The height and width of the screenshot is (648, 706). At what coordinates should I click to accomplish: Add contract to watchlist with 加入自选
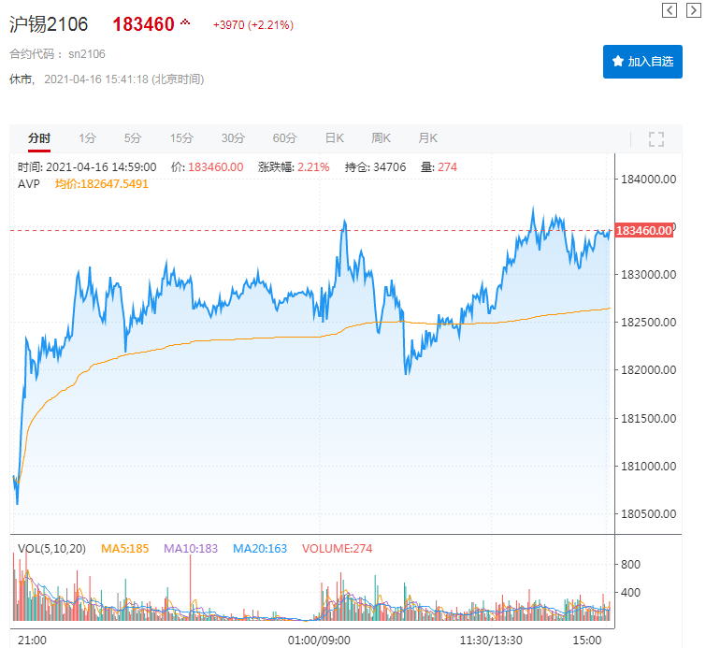click(x=642, y=62)
